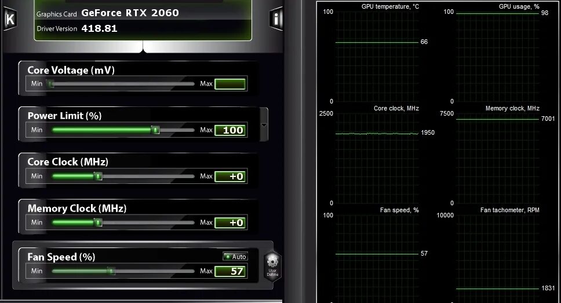Click Min label on Core Voltage slider
Screen dimensions: 561x303
37,83
